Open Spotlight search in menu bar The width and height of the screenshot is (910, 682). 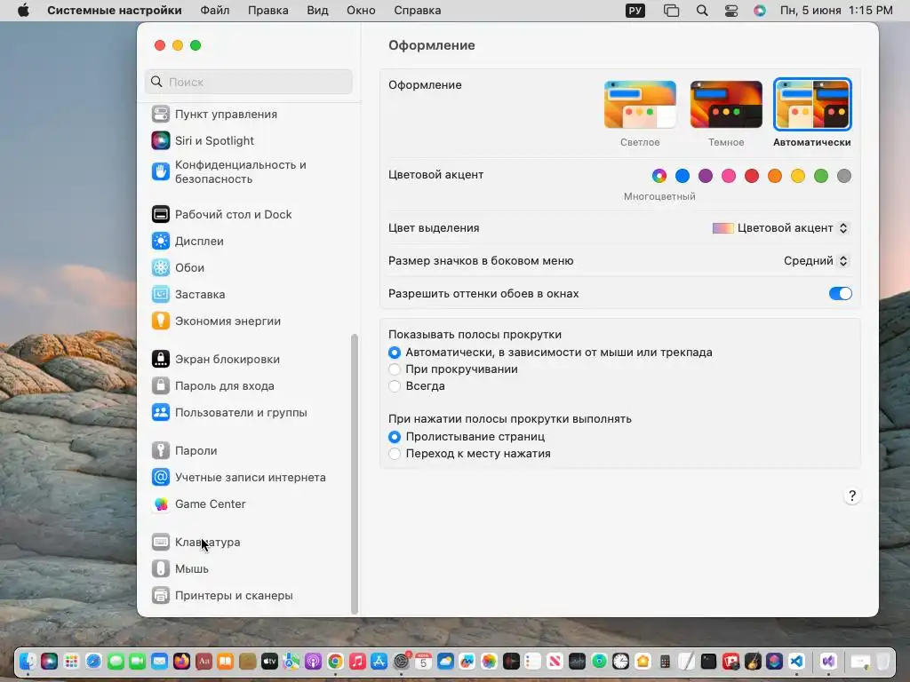(x=702, y=11)
